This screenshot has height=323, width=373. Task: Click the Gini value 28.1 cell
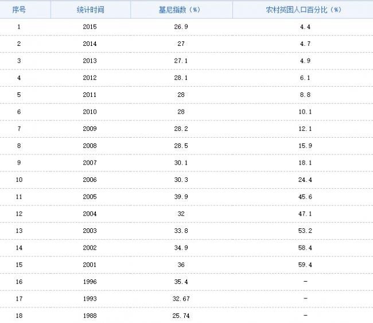181,77
